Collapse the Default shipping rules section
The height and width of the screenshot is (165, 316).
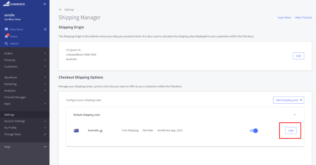pyautogui.click(x=294, y=115)
